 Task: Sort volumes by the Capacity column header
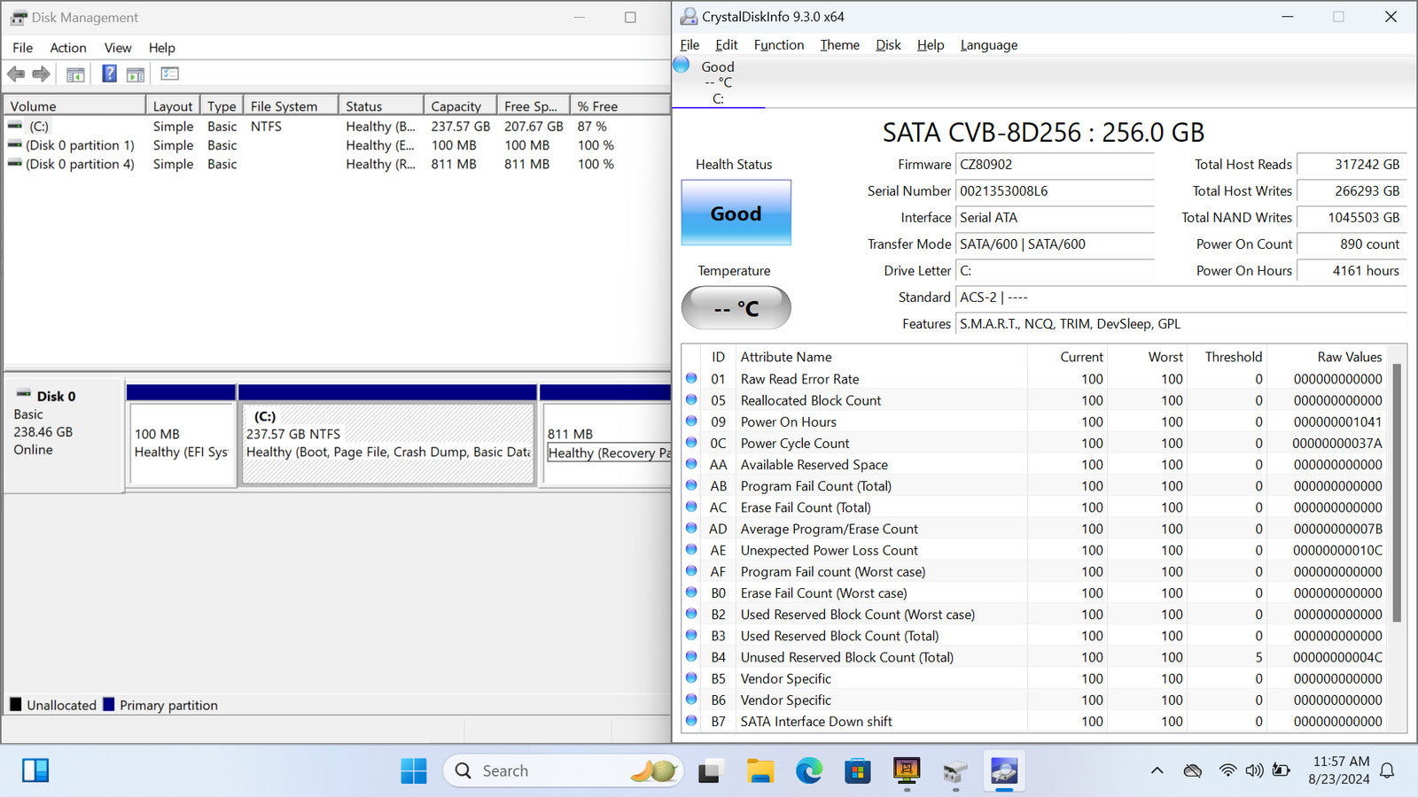pos(457,106)
